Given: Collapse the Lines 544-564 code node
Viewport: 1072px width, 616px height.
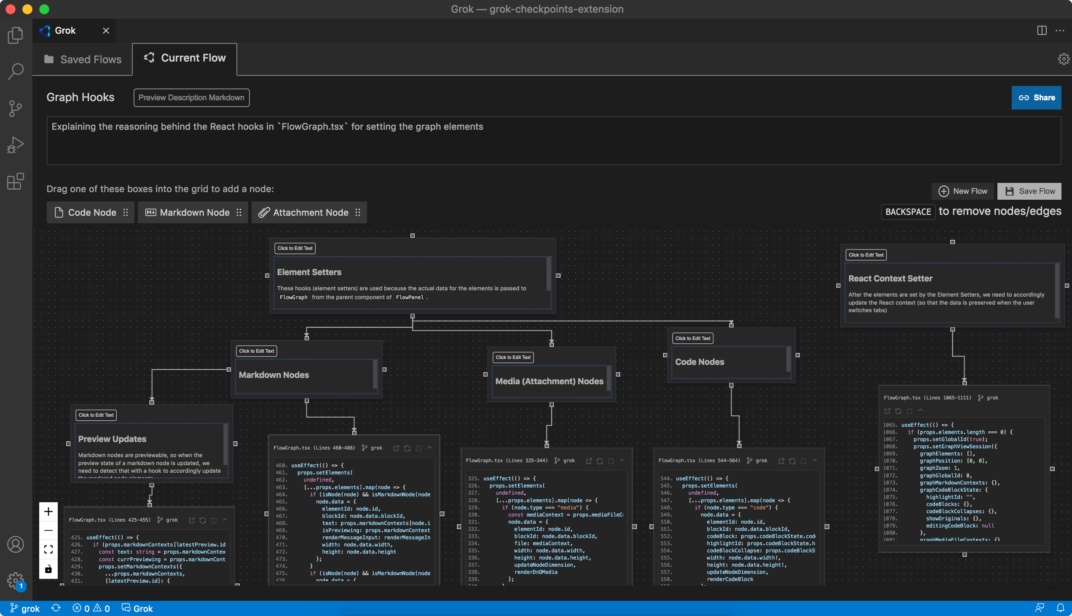Looking at the screenshot, I should pyautogui.click(x=815, y=460).
